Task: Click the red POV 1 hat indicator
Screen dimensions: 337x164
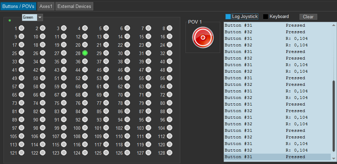Action: coord(202,37)
